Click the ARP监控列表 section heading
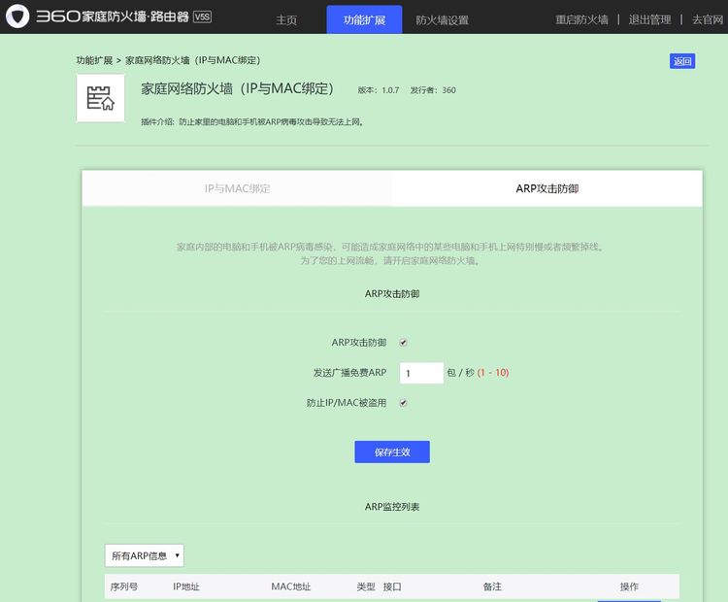Image resolution: width=728 pixels, height=602 pixels. click(x=392, y=507)
